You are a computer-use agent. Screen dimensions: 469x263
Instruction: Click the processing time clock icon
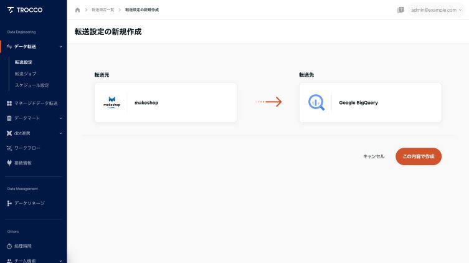[9, 246]
